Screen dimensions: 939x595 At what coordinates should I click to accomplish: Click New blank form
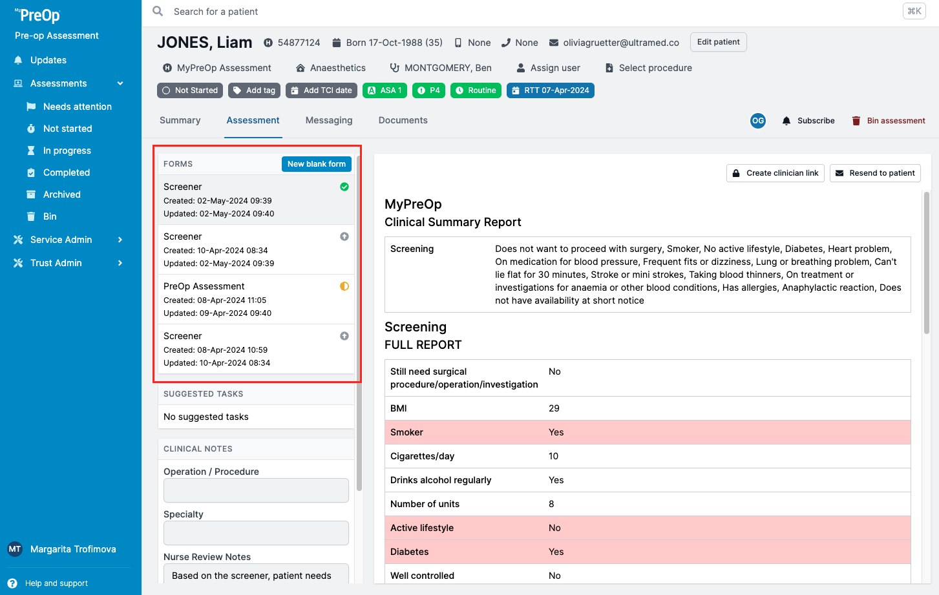[x=317, y=164]
